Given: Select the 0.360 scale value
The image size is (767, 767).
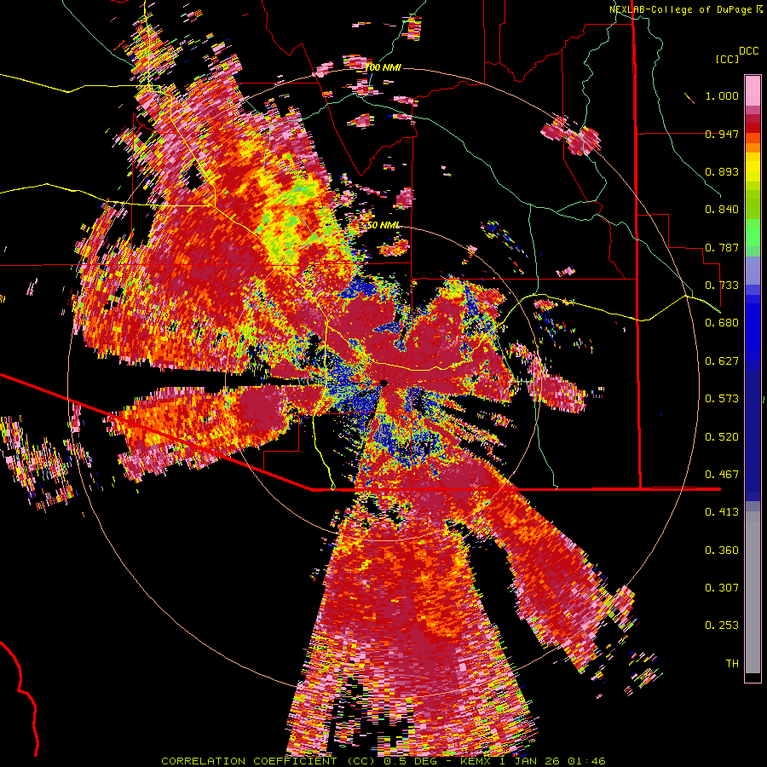Looking at the screenshot, I should coord(722,551).
